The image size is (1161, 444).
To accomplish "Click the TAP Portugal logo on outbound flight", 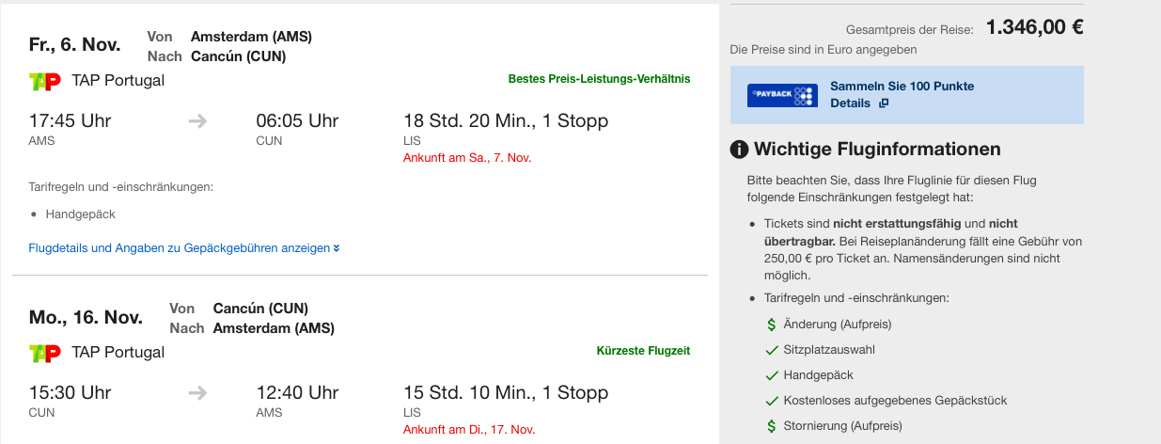I will pos(45,81).
